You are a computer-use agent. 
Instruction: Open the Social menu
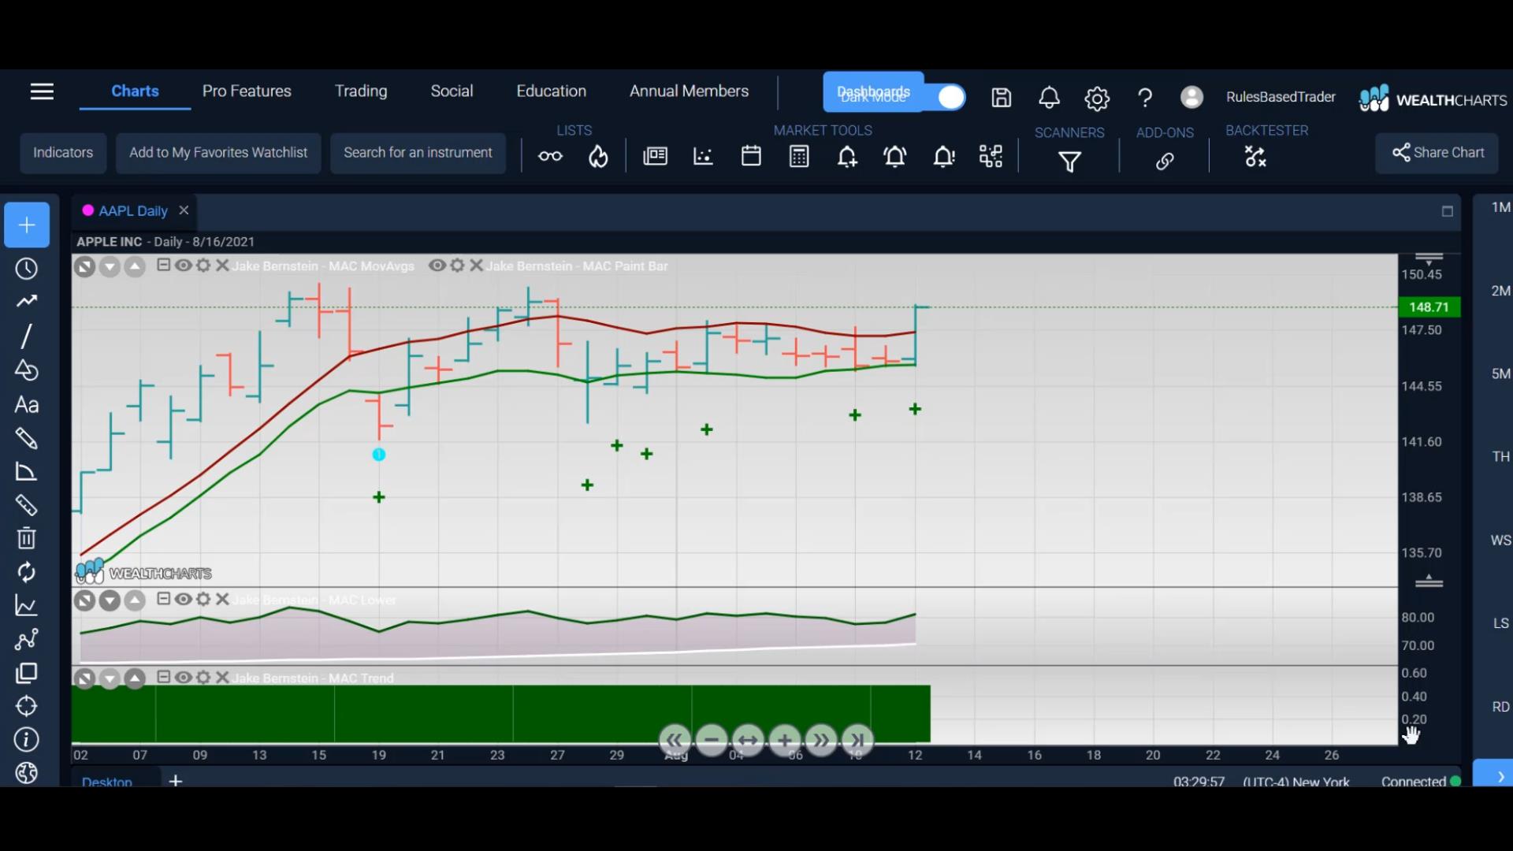[x=452, y=91]
